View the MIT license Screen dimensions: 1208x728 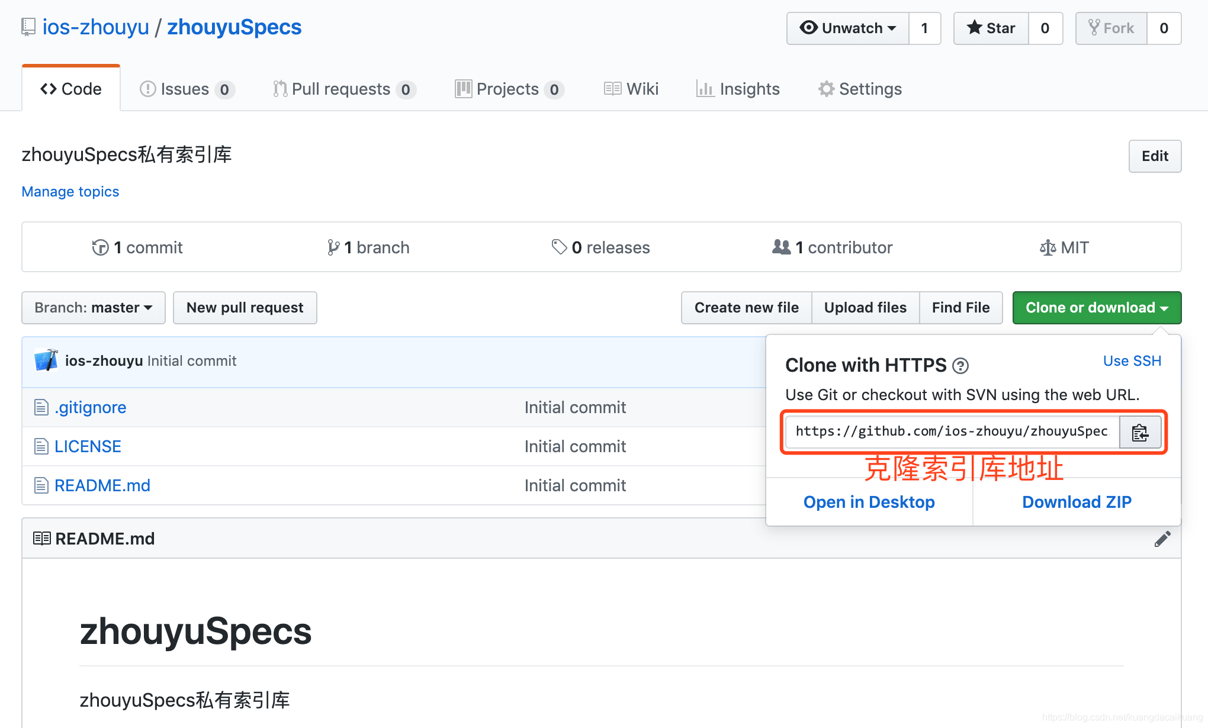point(1064,247)
